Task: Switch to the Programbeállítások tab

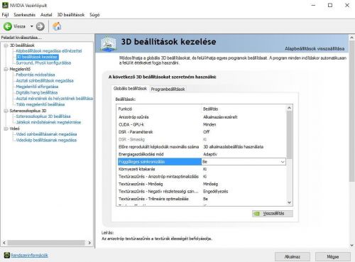Action: click(168, 89)
